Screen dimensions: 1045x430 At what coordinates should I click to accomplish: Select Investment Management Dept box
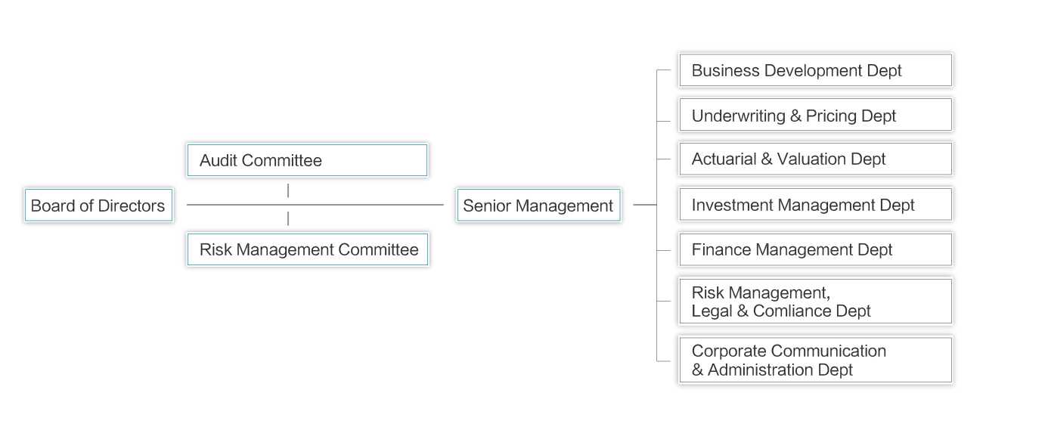[x=815, y=205]
